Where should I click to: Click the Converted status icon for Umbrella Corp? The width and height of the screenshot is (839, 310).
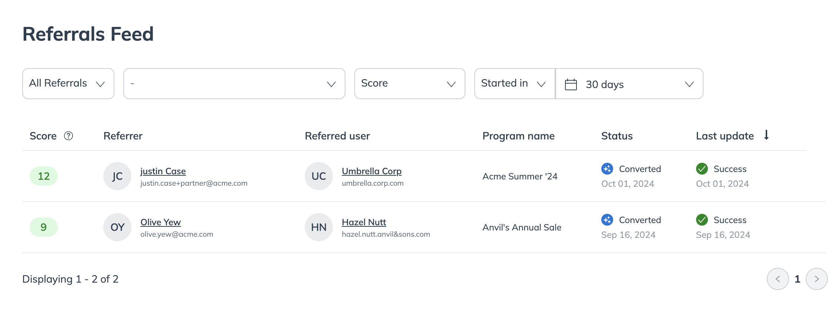607,169
